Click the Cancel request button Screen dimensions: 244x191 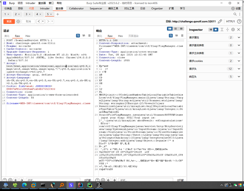point(28,21)
